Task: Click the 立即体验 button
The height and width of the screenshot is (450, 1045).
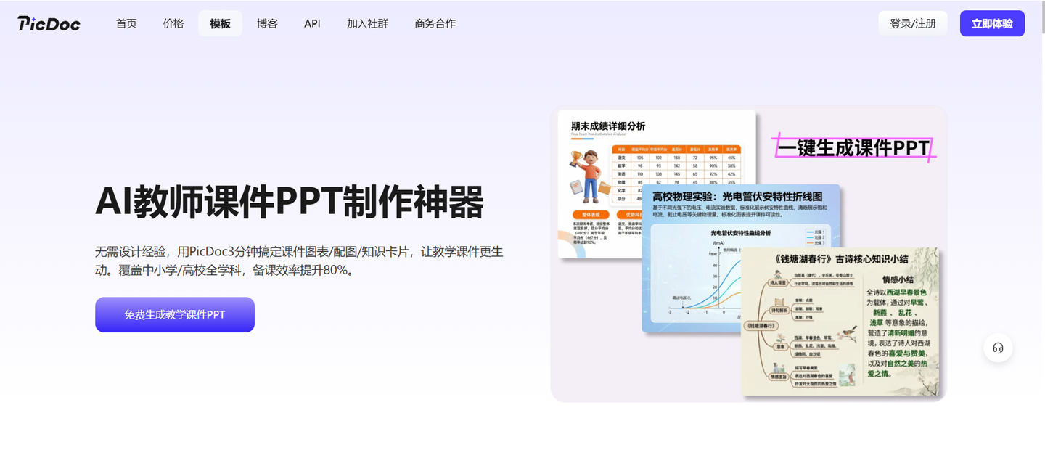Action: pyautogui.click(x=992, y=23)
